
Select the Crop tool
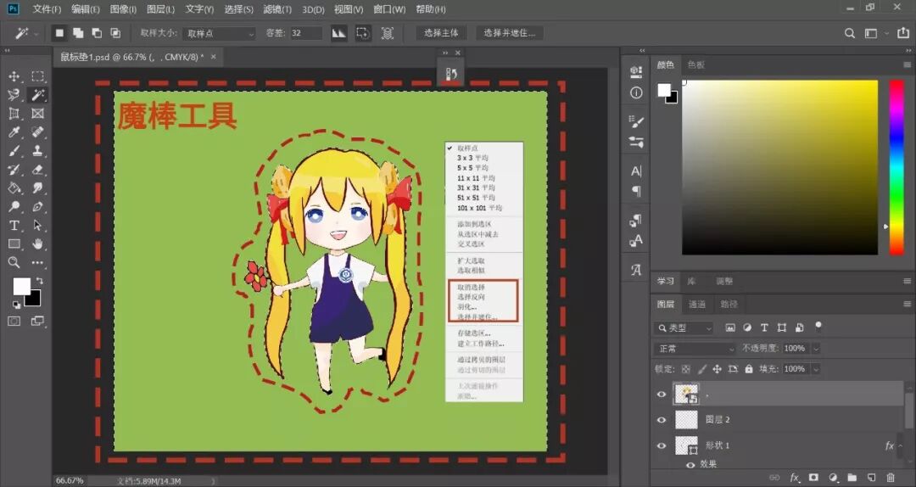point(14,114)
